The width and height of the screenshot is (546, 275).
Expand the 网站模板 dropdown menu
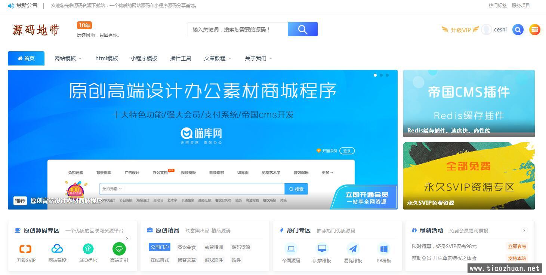pyautogui.click(x=68, y=58)
